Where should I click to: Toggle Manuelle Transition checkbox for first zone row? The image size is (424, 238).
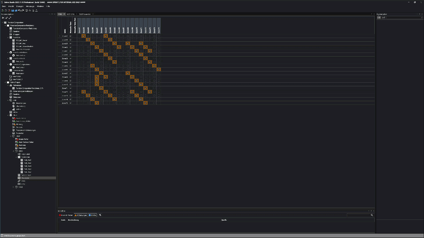(x=70, y=36)
